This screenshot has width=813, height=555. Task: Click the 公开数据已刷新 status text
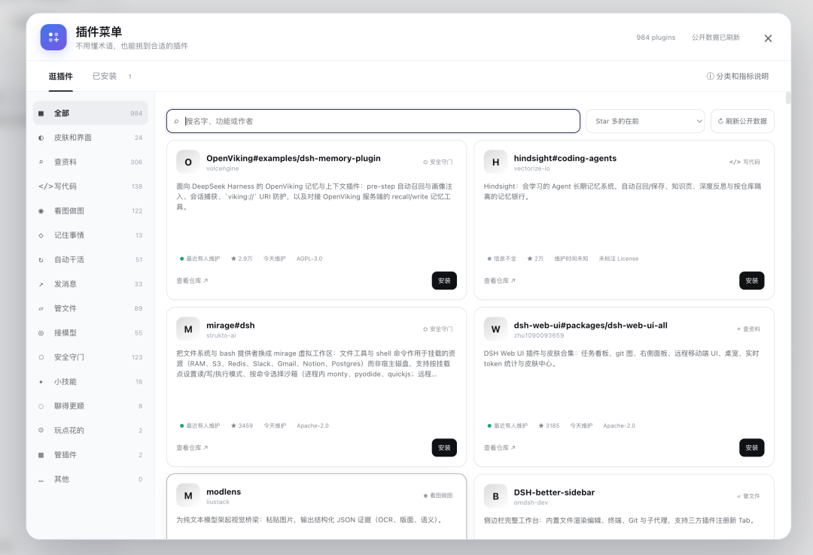click(x=716, y=38)
